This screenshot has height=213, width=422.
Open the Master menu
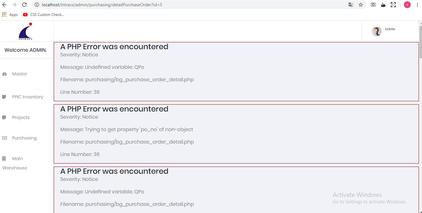[x=20, y=74]
